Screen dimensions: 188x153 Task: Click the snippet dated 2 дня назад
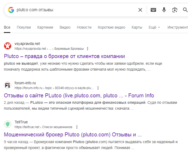pyautogui.click(x=90, y=105)
